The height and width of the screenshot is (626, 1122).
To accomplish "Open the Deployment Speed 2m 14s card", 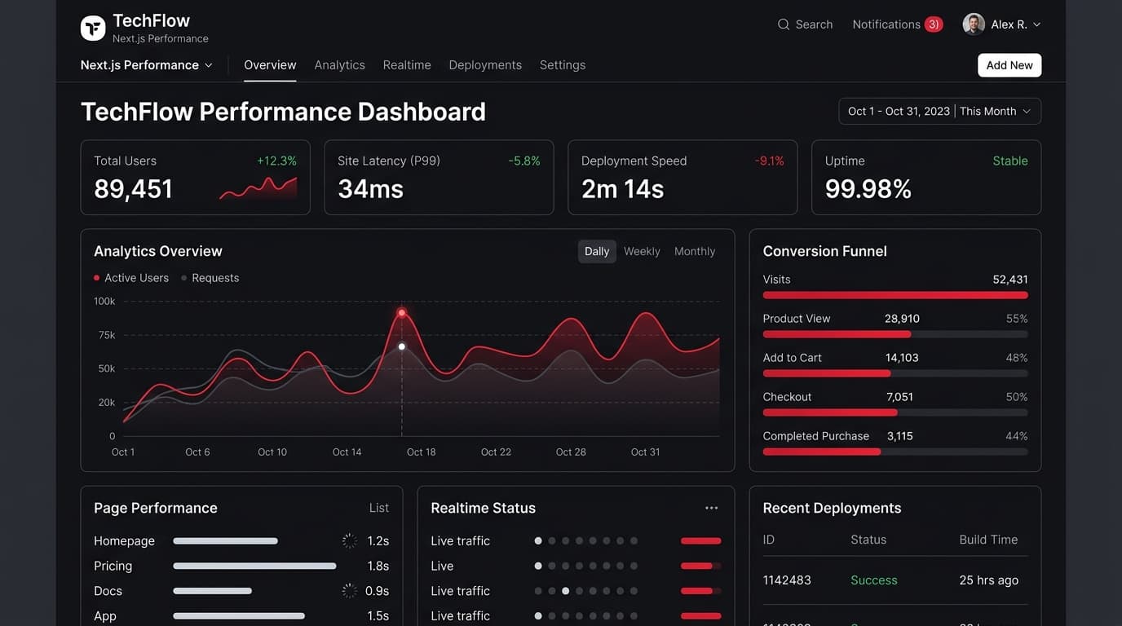I will [x=682, y=178].
